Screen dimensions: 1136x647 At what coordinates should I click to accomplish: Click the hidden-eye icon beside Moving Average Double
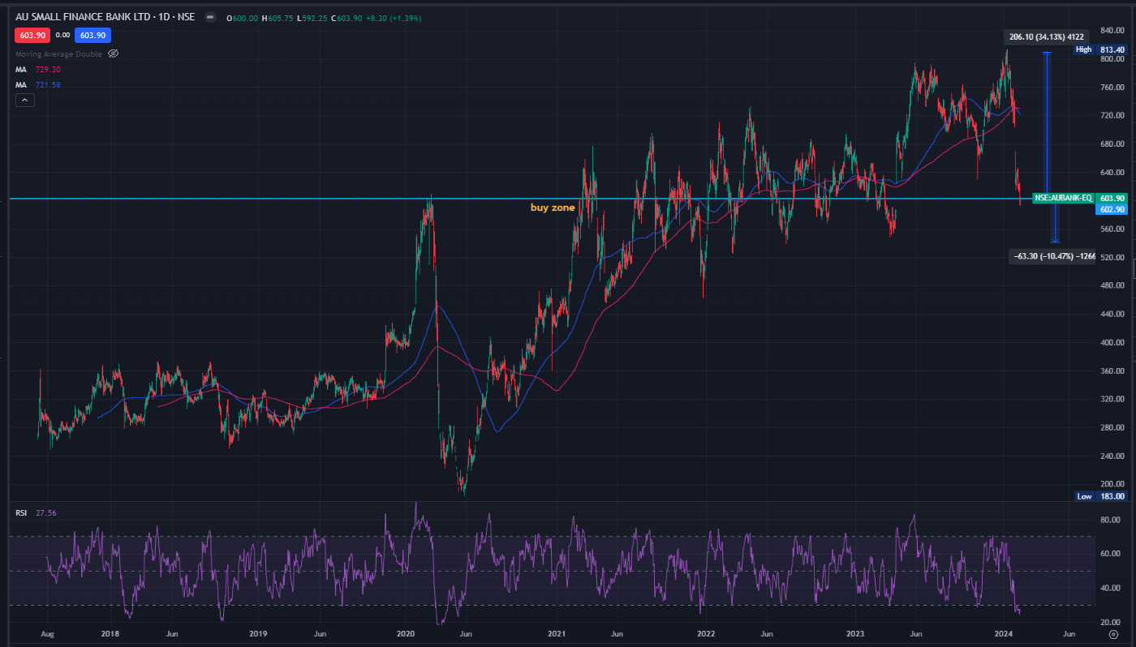[x=113, y=54]
